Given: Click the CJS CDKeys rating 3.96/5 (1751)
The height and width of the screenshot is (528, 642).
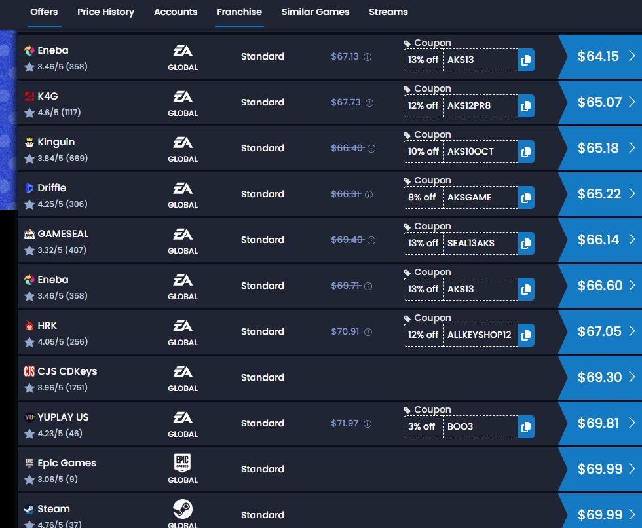Looking at the screenshot, I should click(62, 388).
